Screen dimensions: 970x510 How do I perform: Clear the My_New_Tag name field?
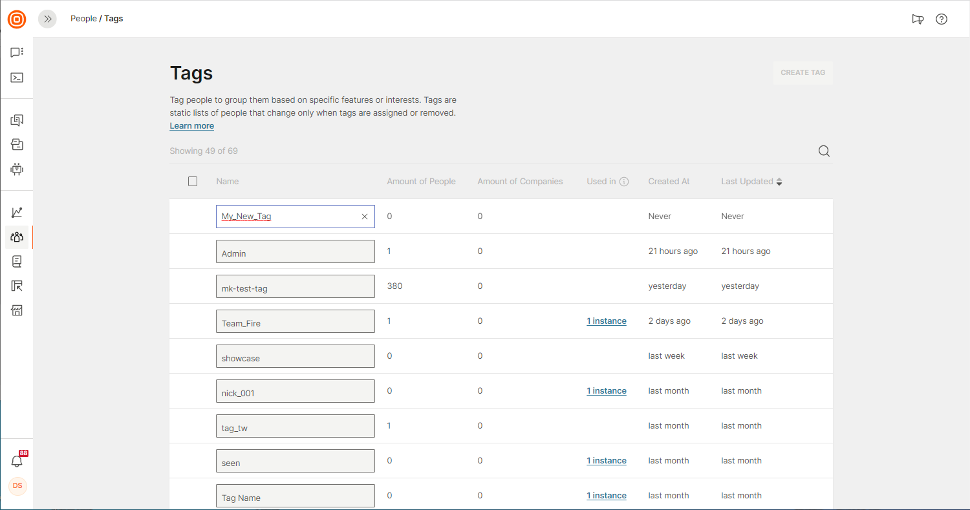[x=364, y=217]
